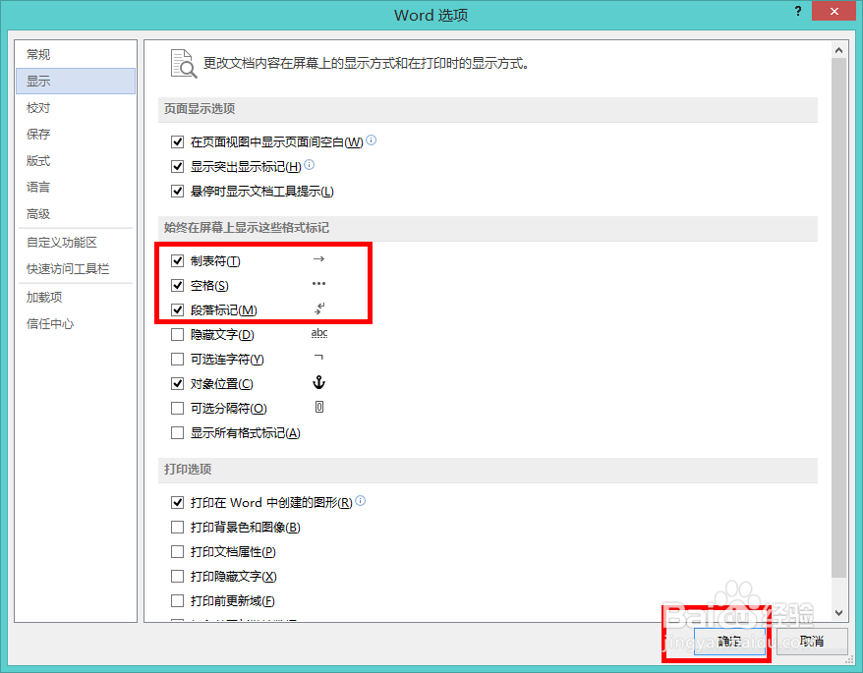863x673 pixels.
Task: Click the object anchor symbol
Action: [319, 382]
